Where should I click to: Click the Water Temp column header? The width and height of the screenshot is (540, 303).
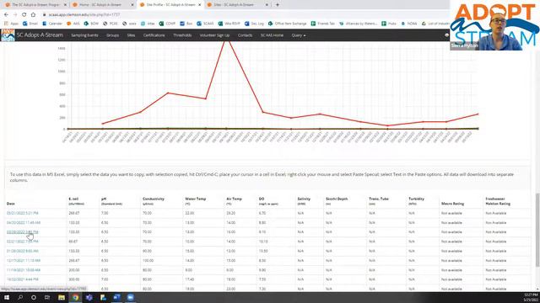pos(195,201)
